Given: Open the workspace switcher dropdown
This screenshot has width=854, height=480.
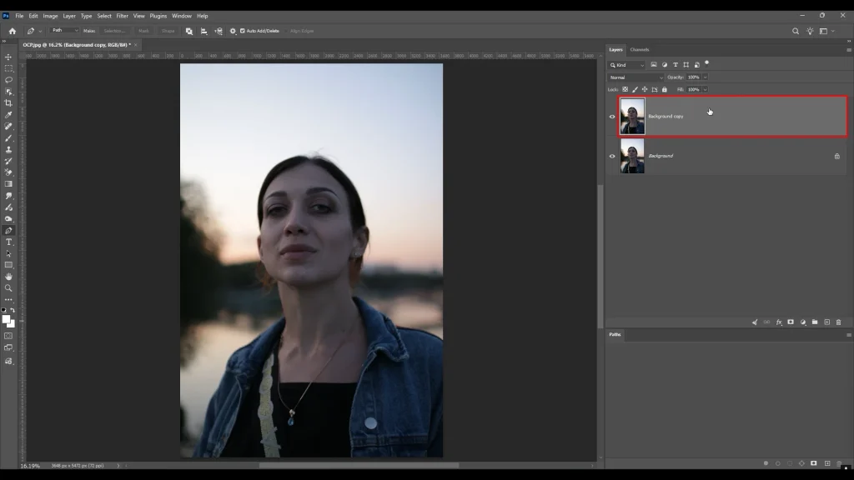Looking at the screenshot, I should pos(826,31).
